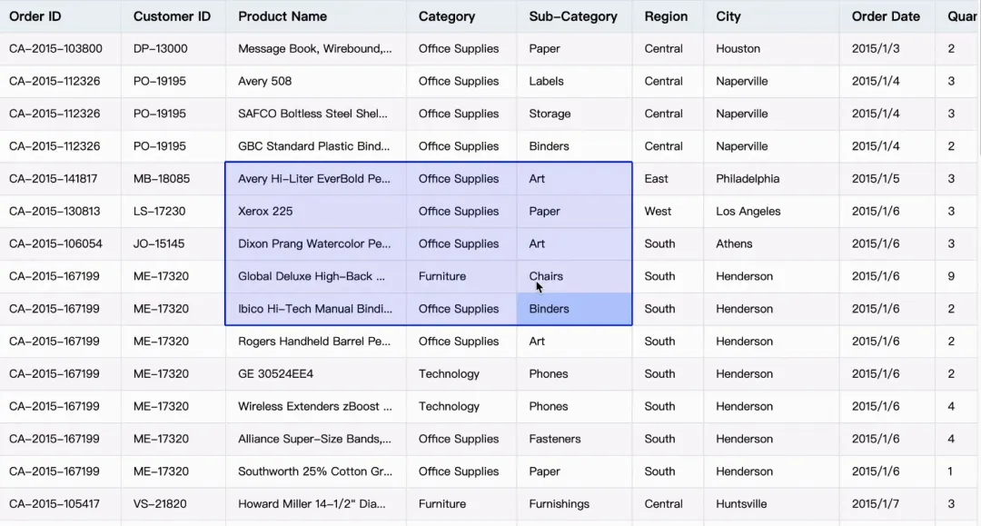
Task: Click order ID CA-2015-103800 cell
Action: [x=55, y=49]
